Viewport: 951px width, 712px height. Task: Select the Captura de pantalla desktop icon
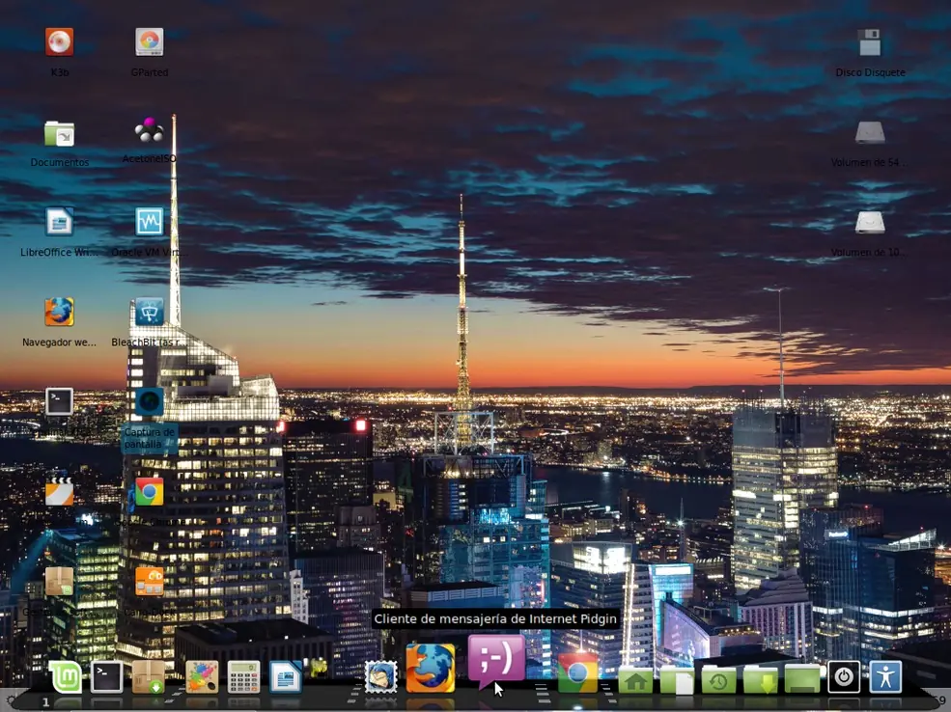coord(150,401)
